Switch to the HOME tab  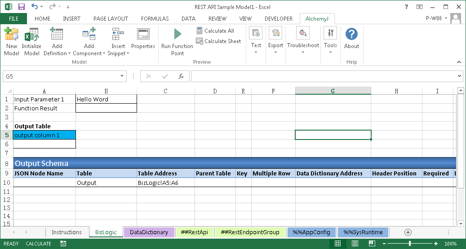tap(42, 19)
